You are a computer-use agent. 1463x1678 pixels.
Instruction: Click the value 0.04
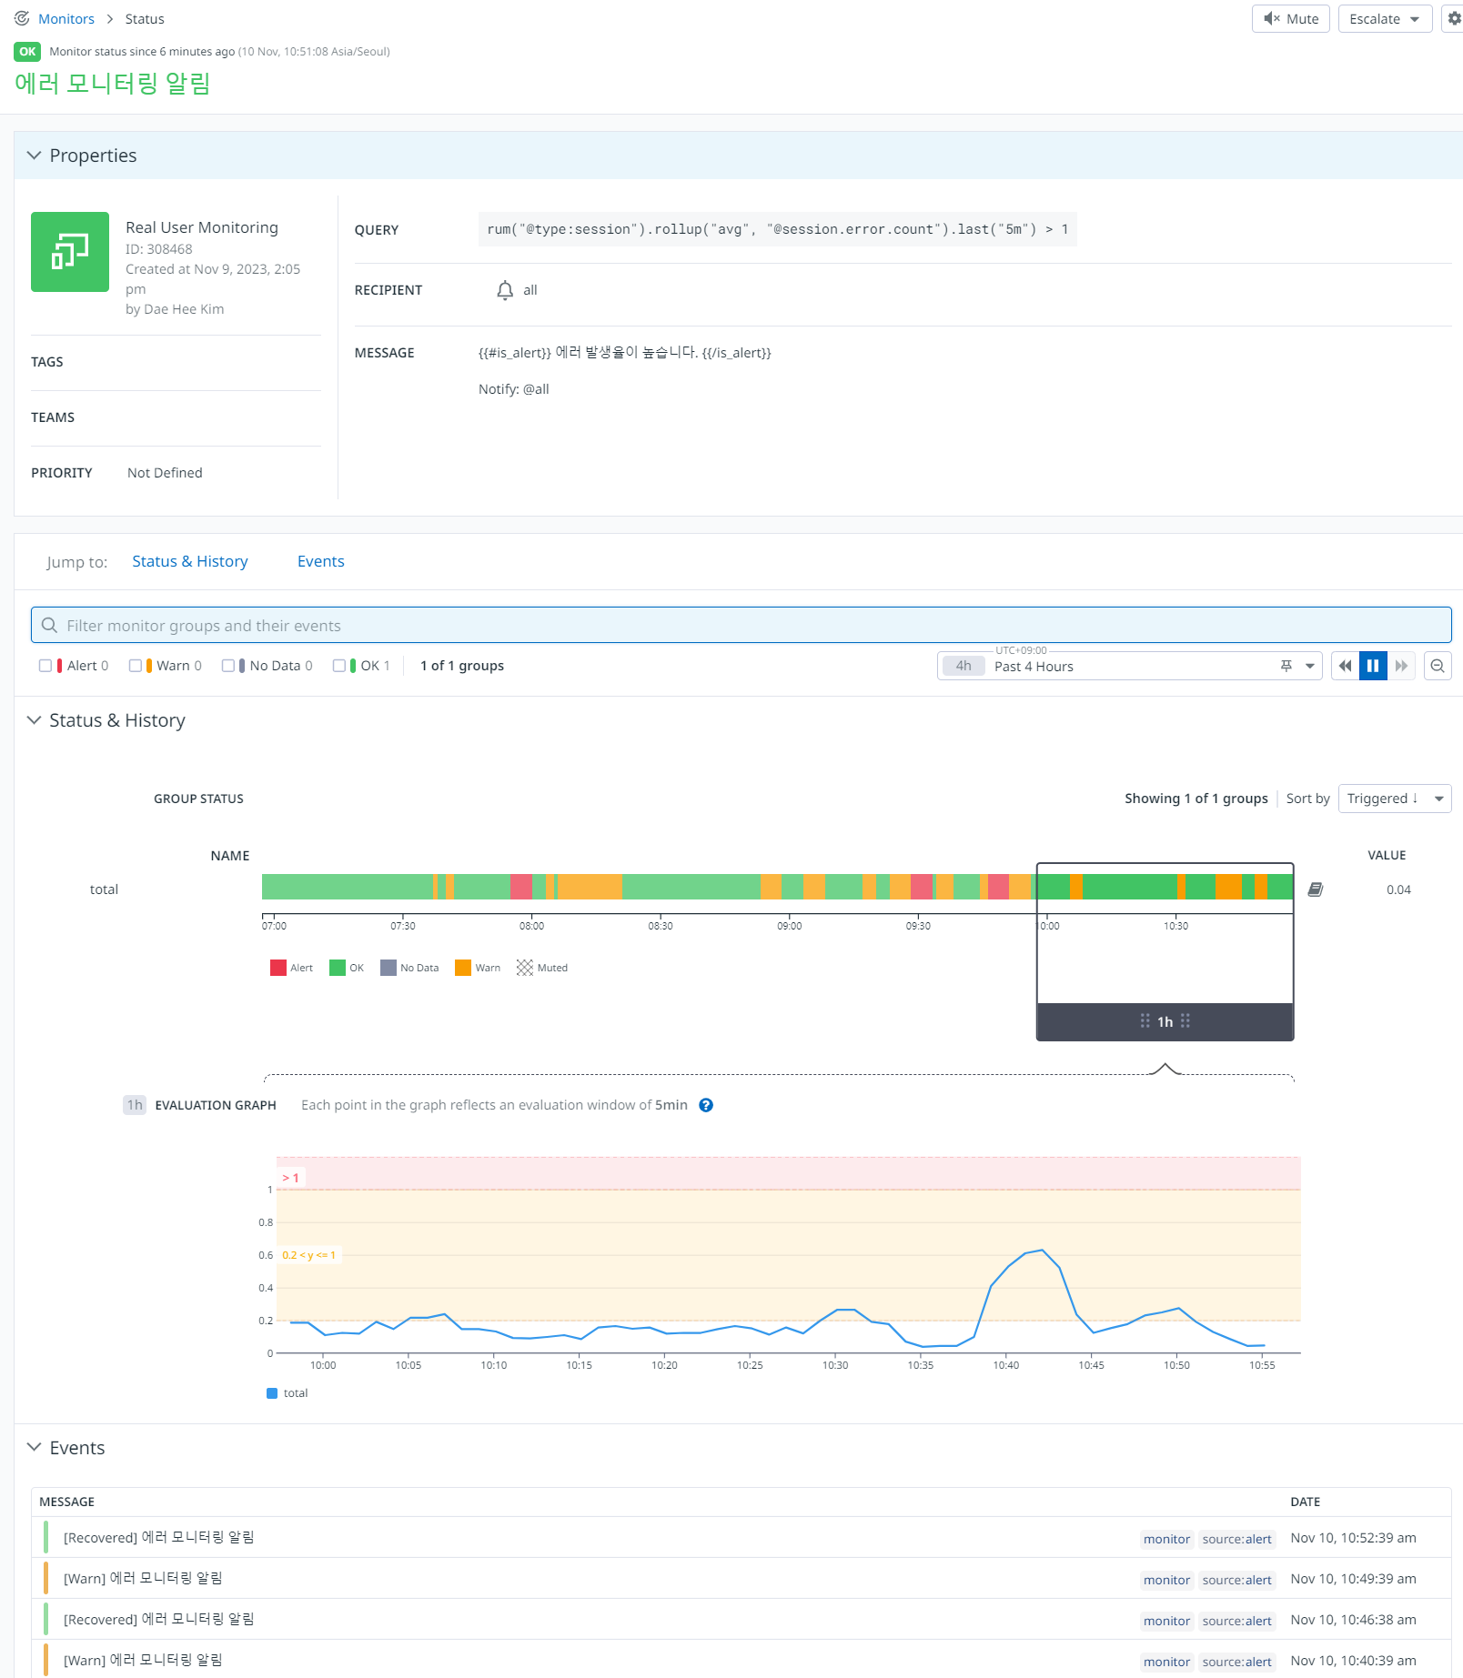click(x=1398, y=889)
